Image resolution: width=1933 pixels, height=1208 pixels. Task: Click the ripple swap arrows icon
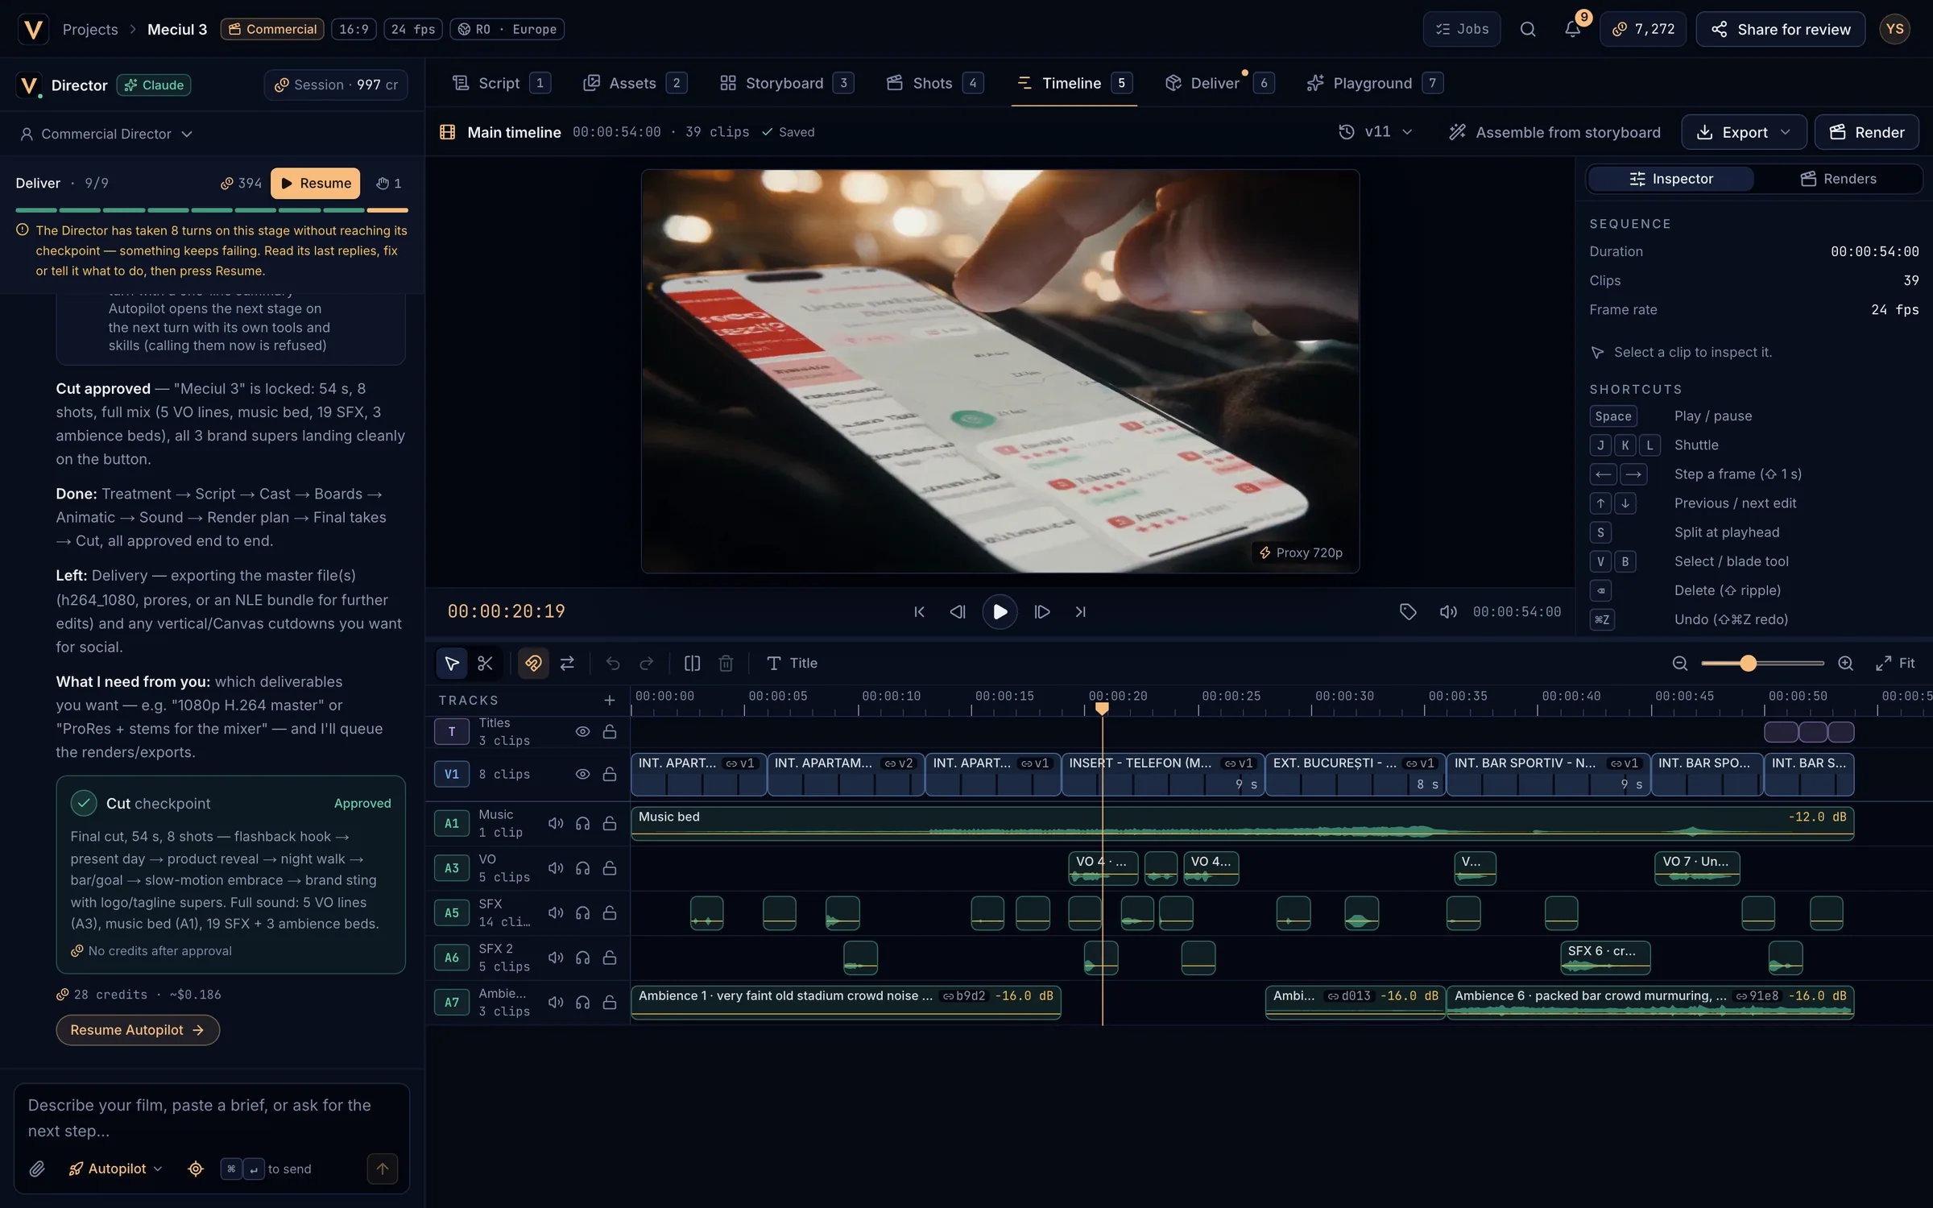point(567,663)
